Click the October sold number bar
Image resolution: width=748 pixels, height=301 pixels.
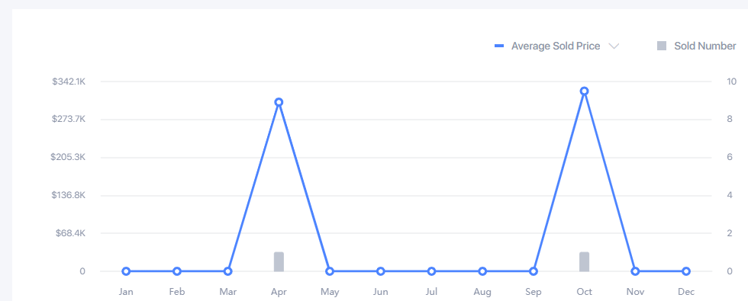coord(585,261)
